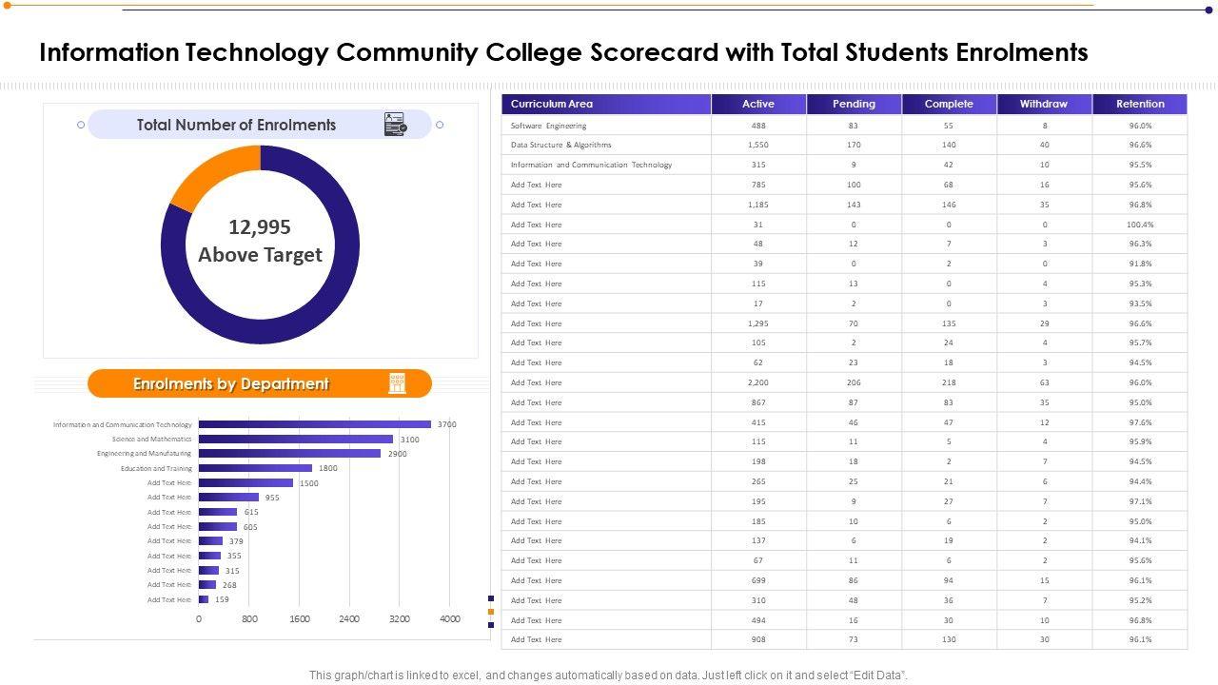Click the orange square beside the bar chart
Viewport: 1218px width, 685px height.
click(x=491, y=612)
